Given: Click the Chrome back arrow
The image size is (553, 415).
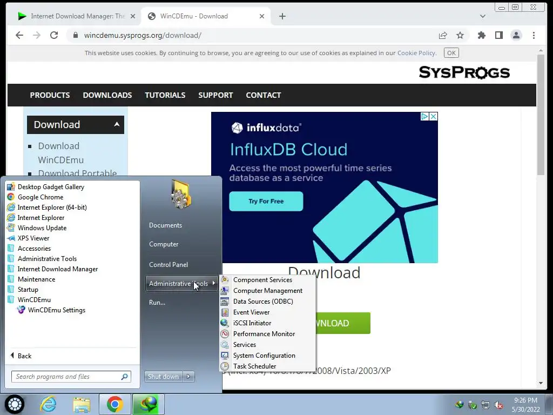Looking at the screenshot, I should 19,35.
